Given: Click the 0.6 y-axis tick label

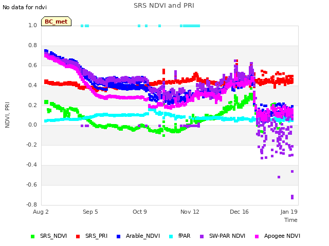Looking at the screenshot, I should point(32,65).
